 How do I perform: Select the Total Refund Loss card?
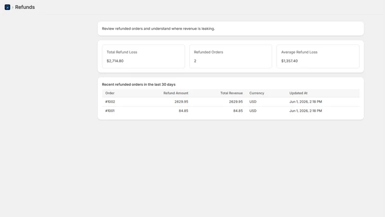(x=143, y=56)
